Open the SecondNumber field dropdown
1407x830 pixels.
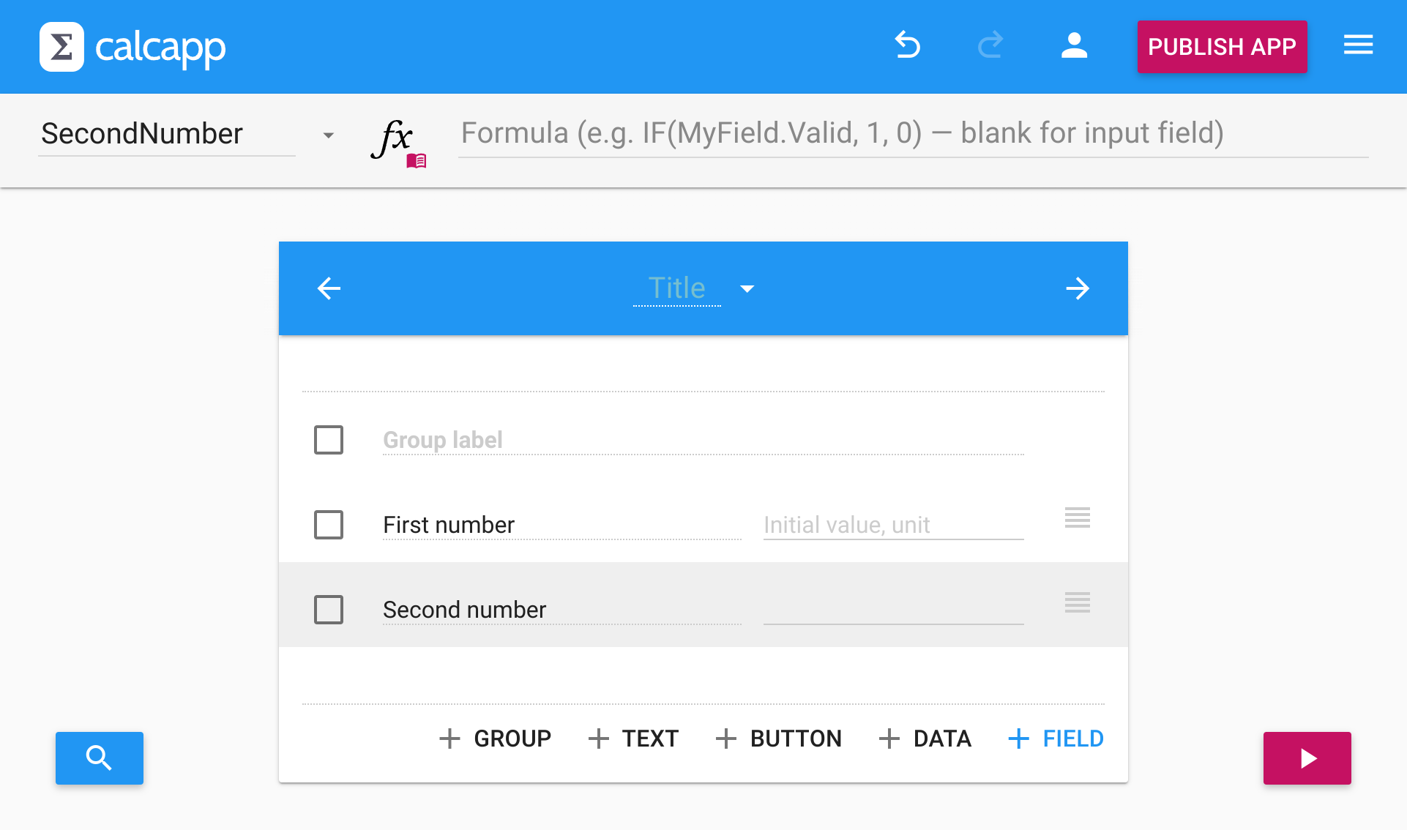pyautogui.click(x=328, y=135)
